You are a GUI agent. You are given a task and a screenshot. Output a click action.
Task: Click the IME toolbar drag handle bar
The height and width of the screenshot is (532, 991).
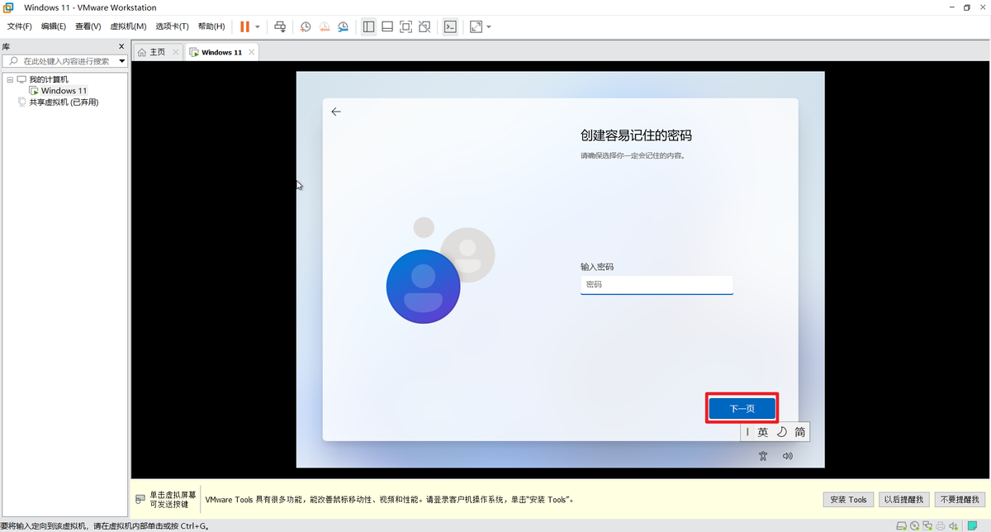(747, 432)
